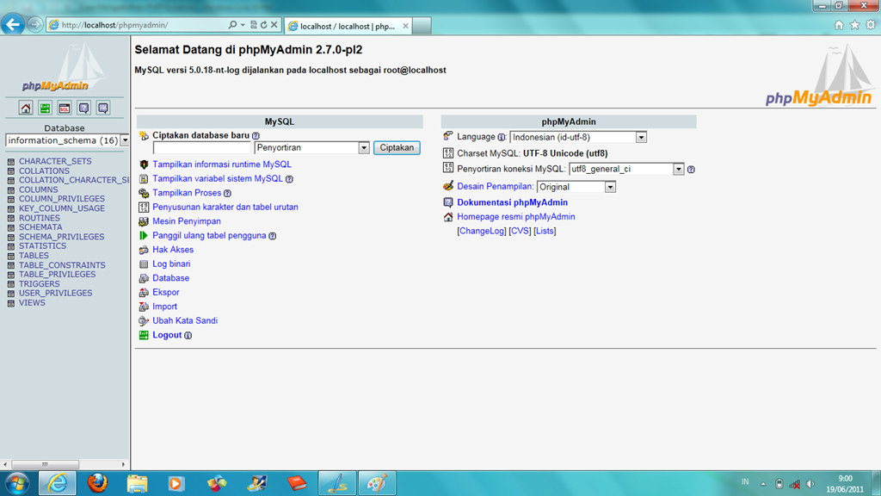881x496 pixels.
Task: Click the sidebar horizontal scrollbar thumb
Action: click(x=45, y=464)
